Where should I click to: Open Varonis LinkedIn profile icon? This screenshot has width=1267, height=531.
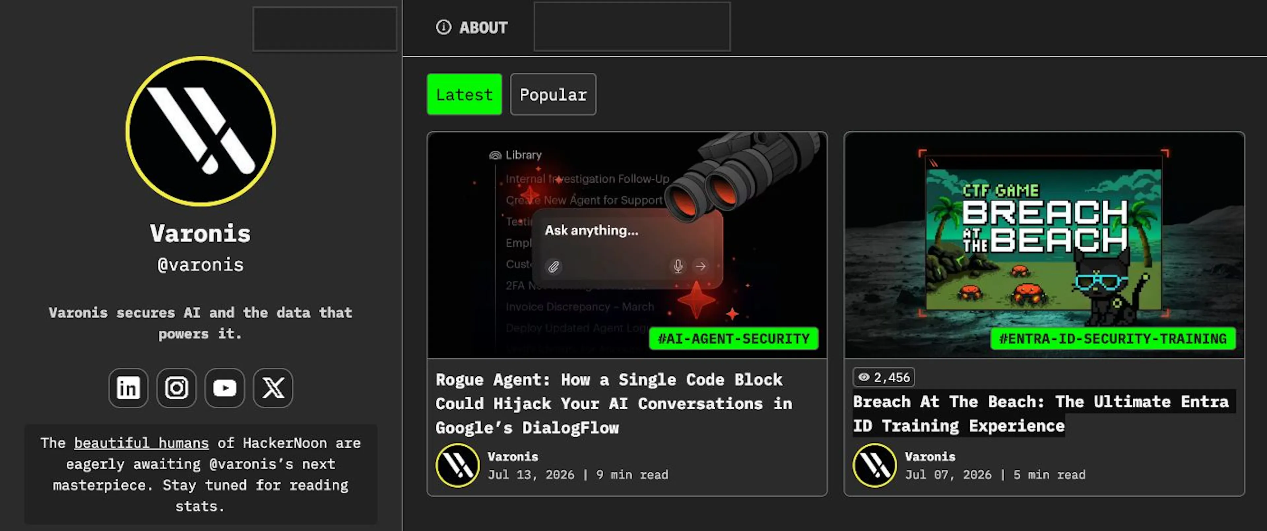(128, 388)
